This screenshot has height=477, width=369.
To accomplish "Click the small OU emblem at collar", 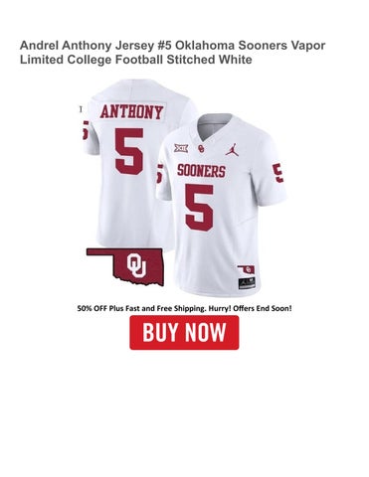I will [201, 149].
